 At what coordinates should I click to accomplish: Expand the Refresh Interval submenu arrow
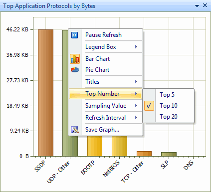coord(136,118)
